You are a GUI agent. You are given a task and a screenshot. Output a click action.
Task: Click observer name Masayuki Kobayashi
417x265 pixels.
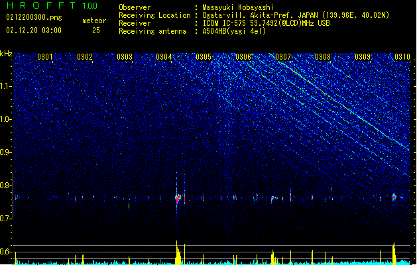238,7
